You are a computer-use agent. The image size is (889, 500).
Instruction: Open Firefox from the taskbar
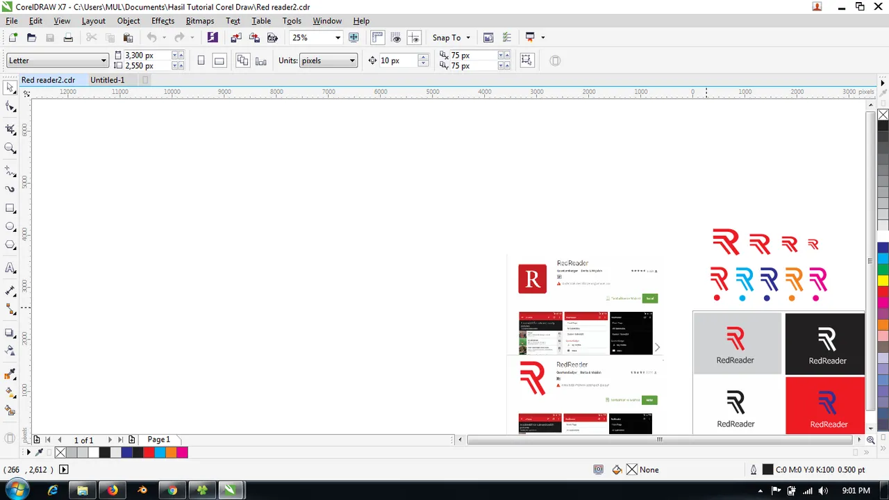113,490
